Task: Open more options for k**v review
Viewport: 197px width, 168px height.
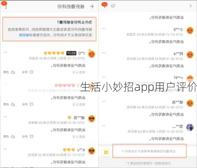Action: [x=5, y=149]
